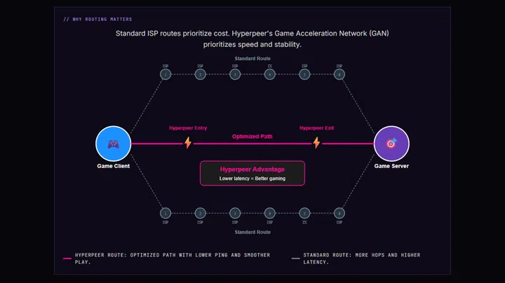Click the 'Game Server' caption
Viewport: 505px width, 283px height.
391,166
